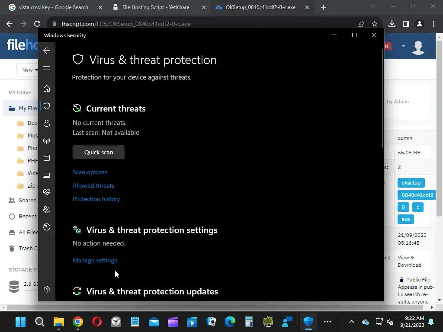Viewport: 443px width, 332px height.
Task: Toggle Chrome side panel
Action: (406, 24)
